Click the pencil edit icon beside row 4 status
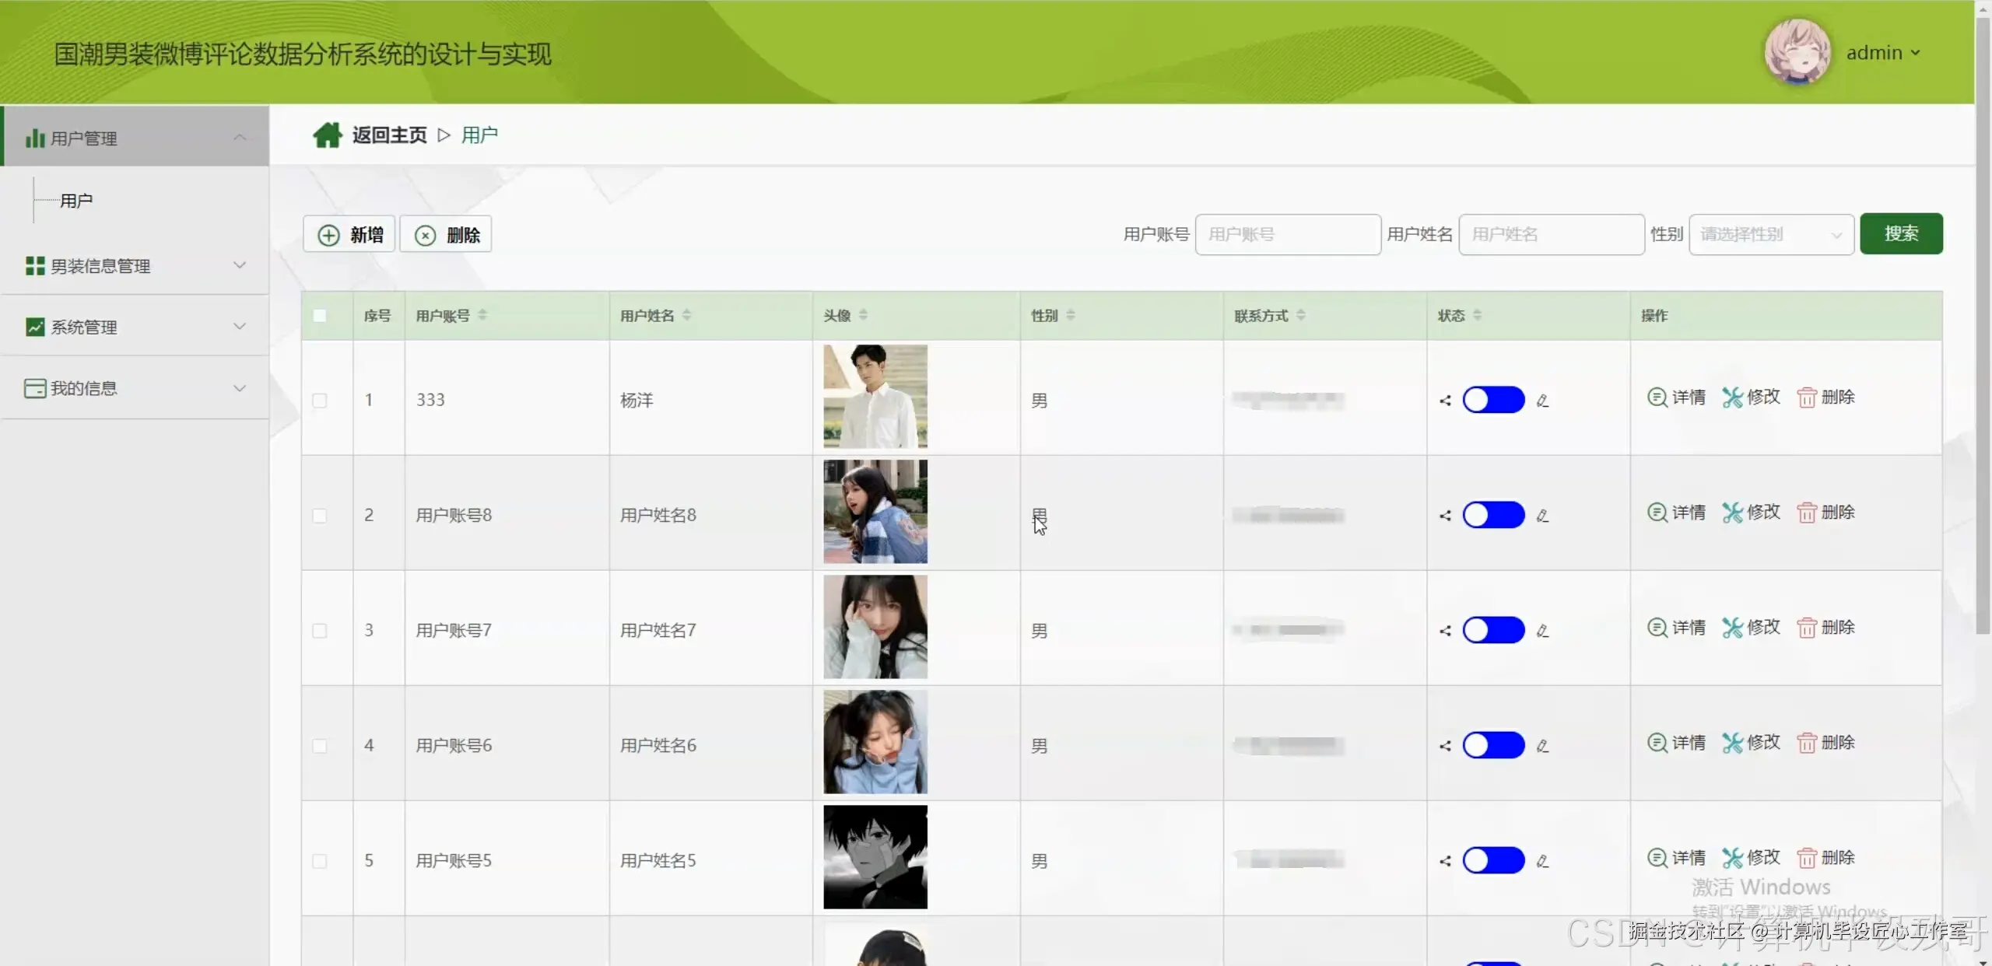 coord(1542,746)
